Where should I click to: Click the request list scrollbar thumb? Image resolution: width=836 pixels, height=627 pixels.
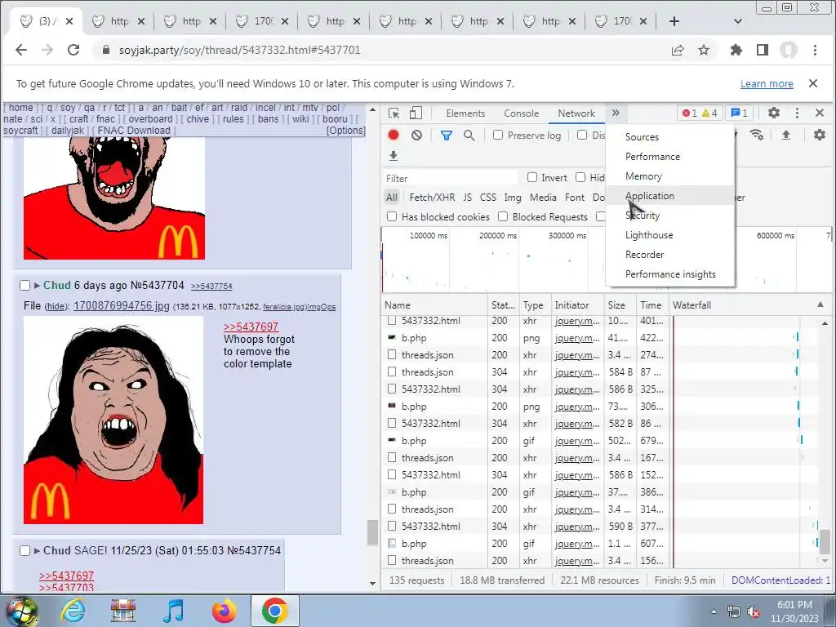[825, 540]
